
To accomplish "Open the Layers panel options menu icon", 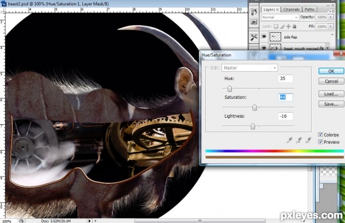I will [332, 11].
